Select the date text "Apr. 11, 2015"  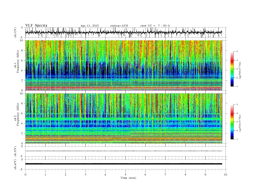point(89,26)
